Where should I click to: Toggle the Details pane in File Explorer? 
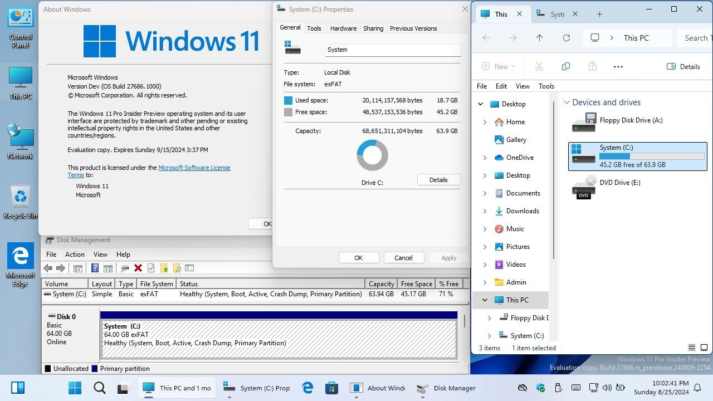coord(683,66)
